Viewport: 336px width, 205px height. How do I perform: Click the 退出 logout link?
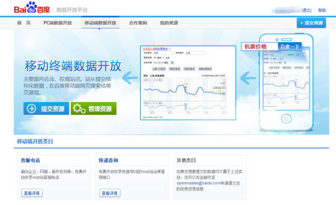click(x=307, y=10)
